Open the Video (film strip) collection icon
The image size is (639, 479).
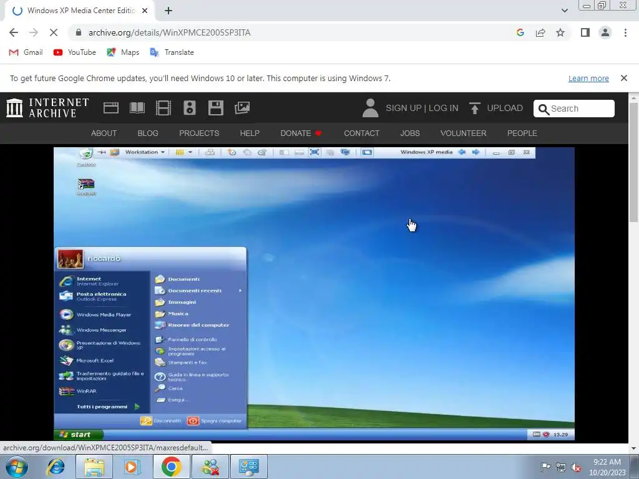point(163,108)
